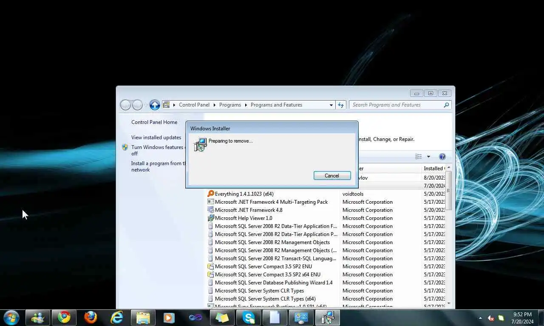The image size is (544, 326).
Task: Open Install a program from the network
Action: point(158,166)
